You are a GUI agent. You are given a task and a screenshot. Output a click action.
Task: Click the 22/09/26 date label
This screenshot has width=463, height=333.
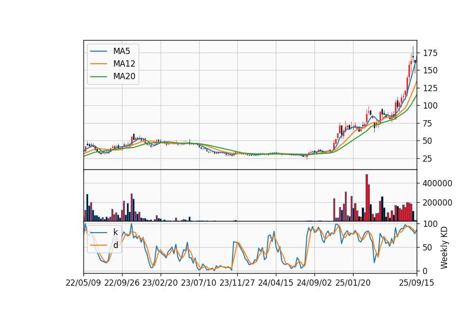(122, 283)
